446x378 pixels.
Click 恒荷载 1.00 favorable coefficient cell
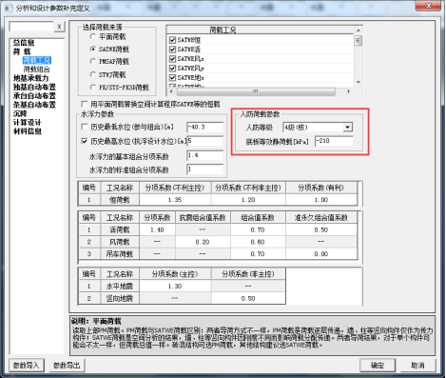click(x=321, y=200)
